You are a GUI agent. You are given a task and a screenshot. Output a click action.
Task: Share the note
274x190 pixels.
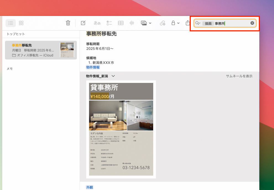pos(187,23)
